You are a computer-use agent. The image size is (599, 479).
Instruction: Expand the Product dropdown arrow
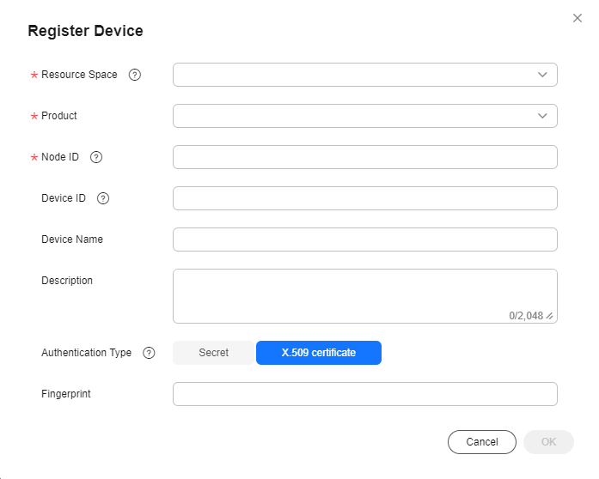click(542, 116)
